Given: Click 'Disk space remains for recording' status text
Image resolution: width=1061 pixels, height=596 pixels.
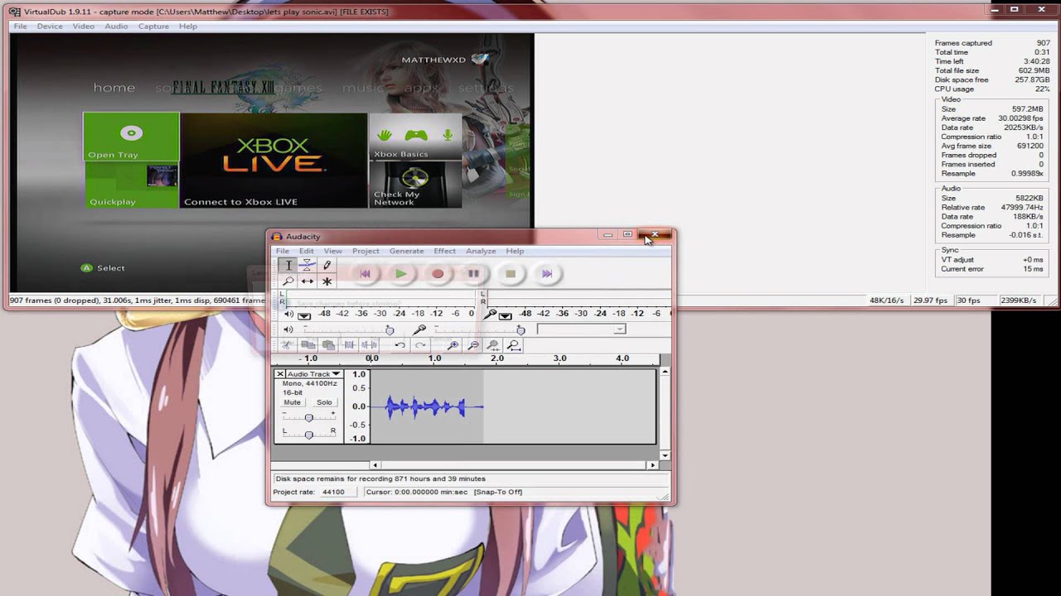Looking at the screenshot, I should (x=380, y=478).
